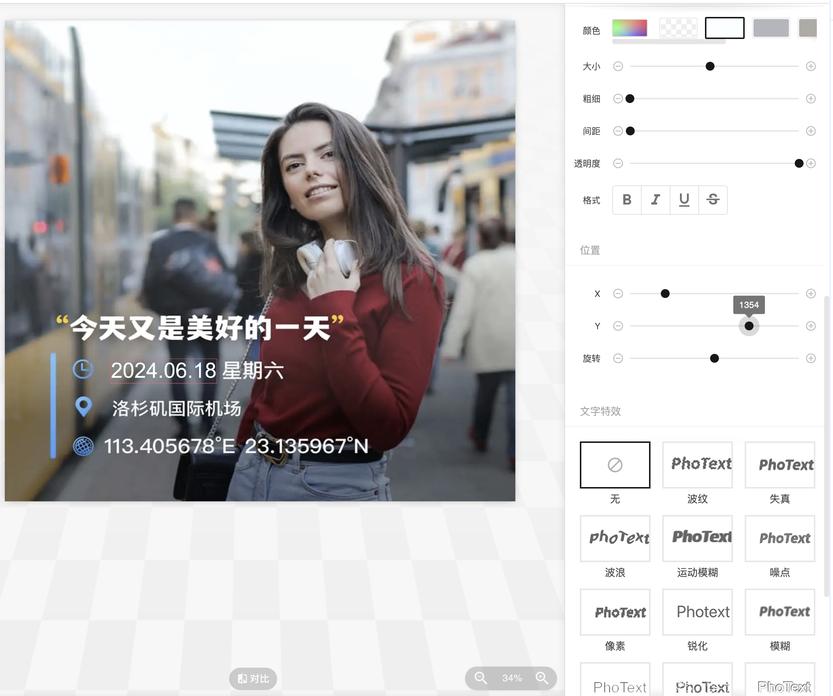
Task: Choose the taupe color swatch at the row's end
Action: (808, 28)
